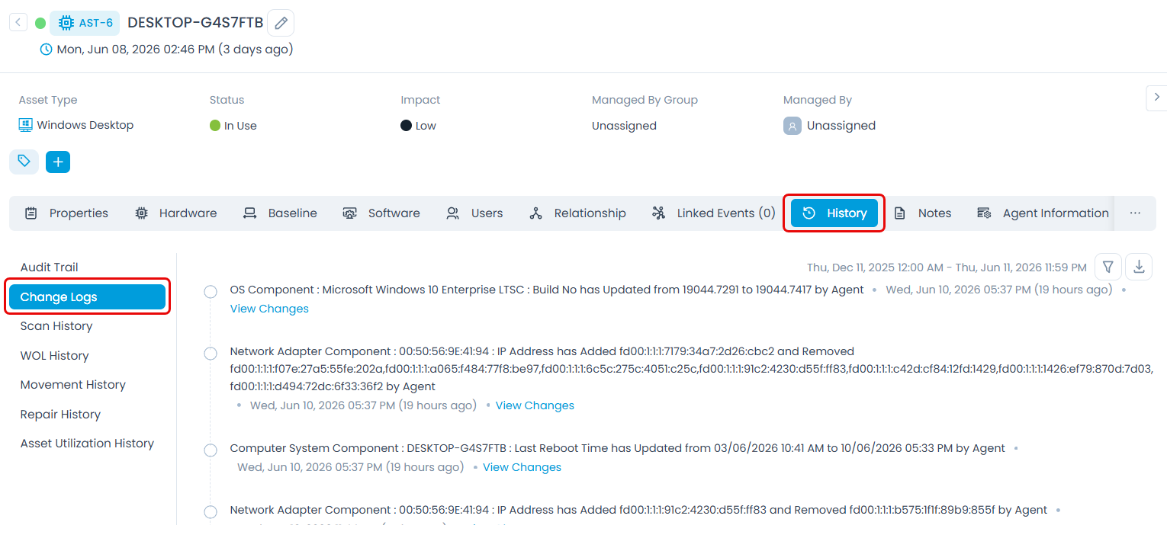Open Asset Utilization History section
Screen dimensions: 1167x535
pyautogui.click(x=87, y=444)
